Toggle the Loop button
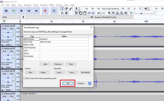 [x=54, y=11]
